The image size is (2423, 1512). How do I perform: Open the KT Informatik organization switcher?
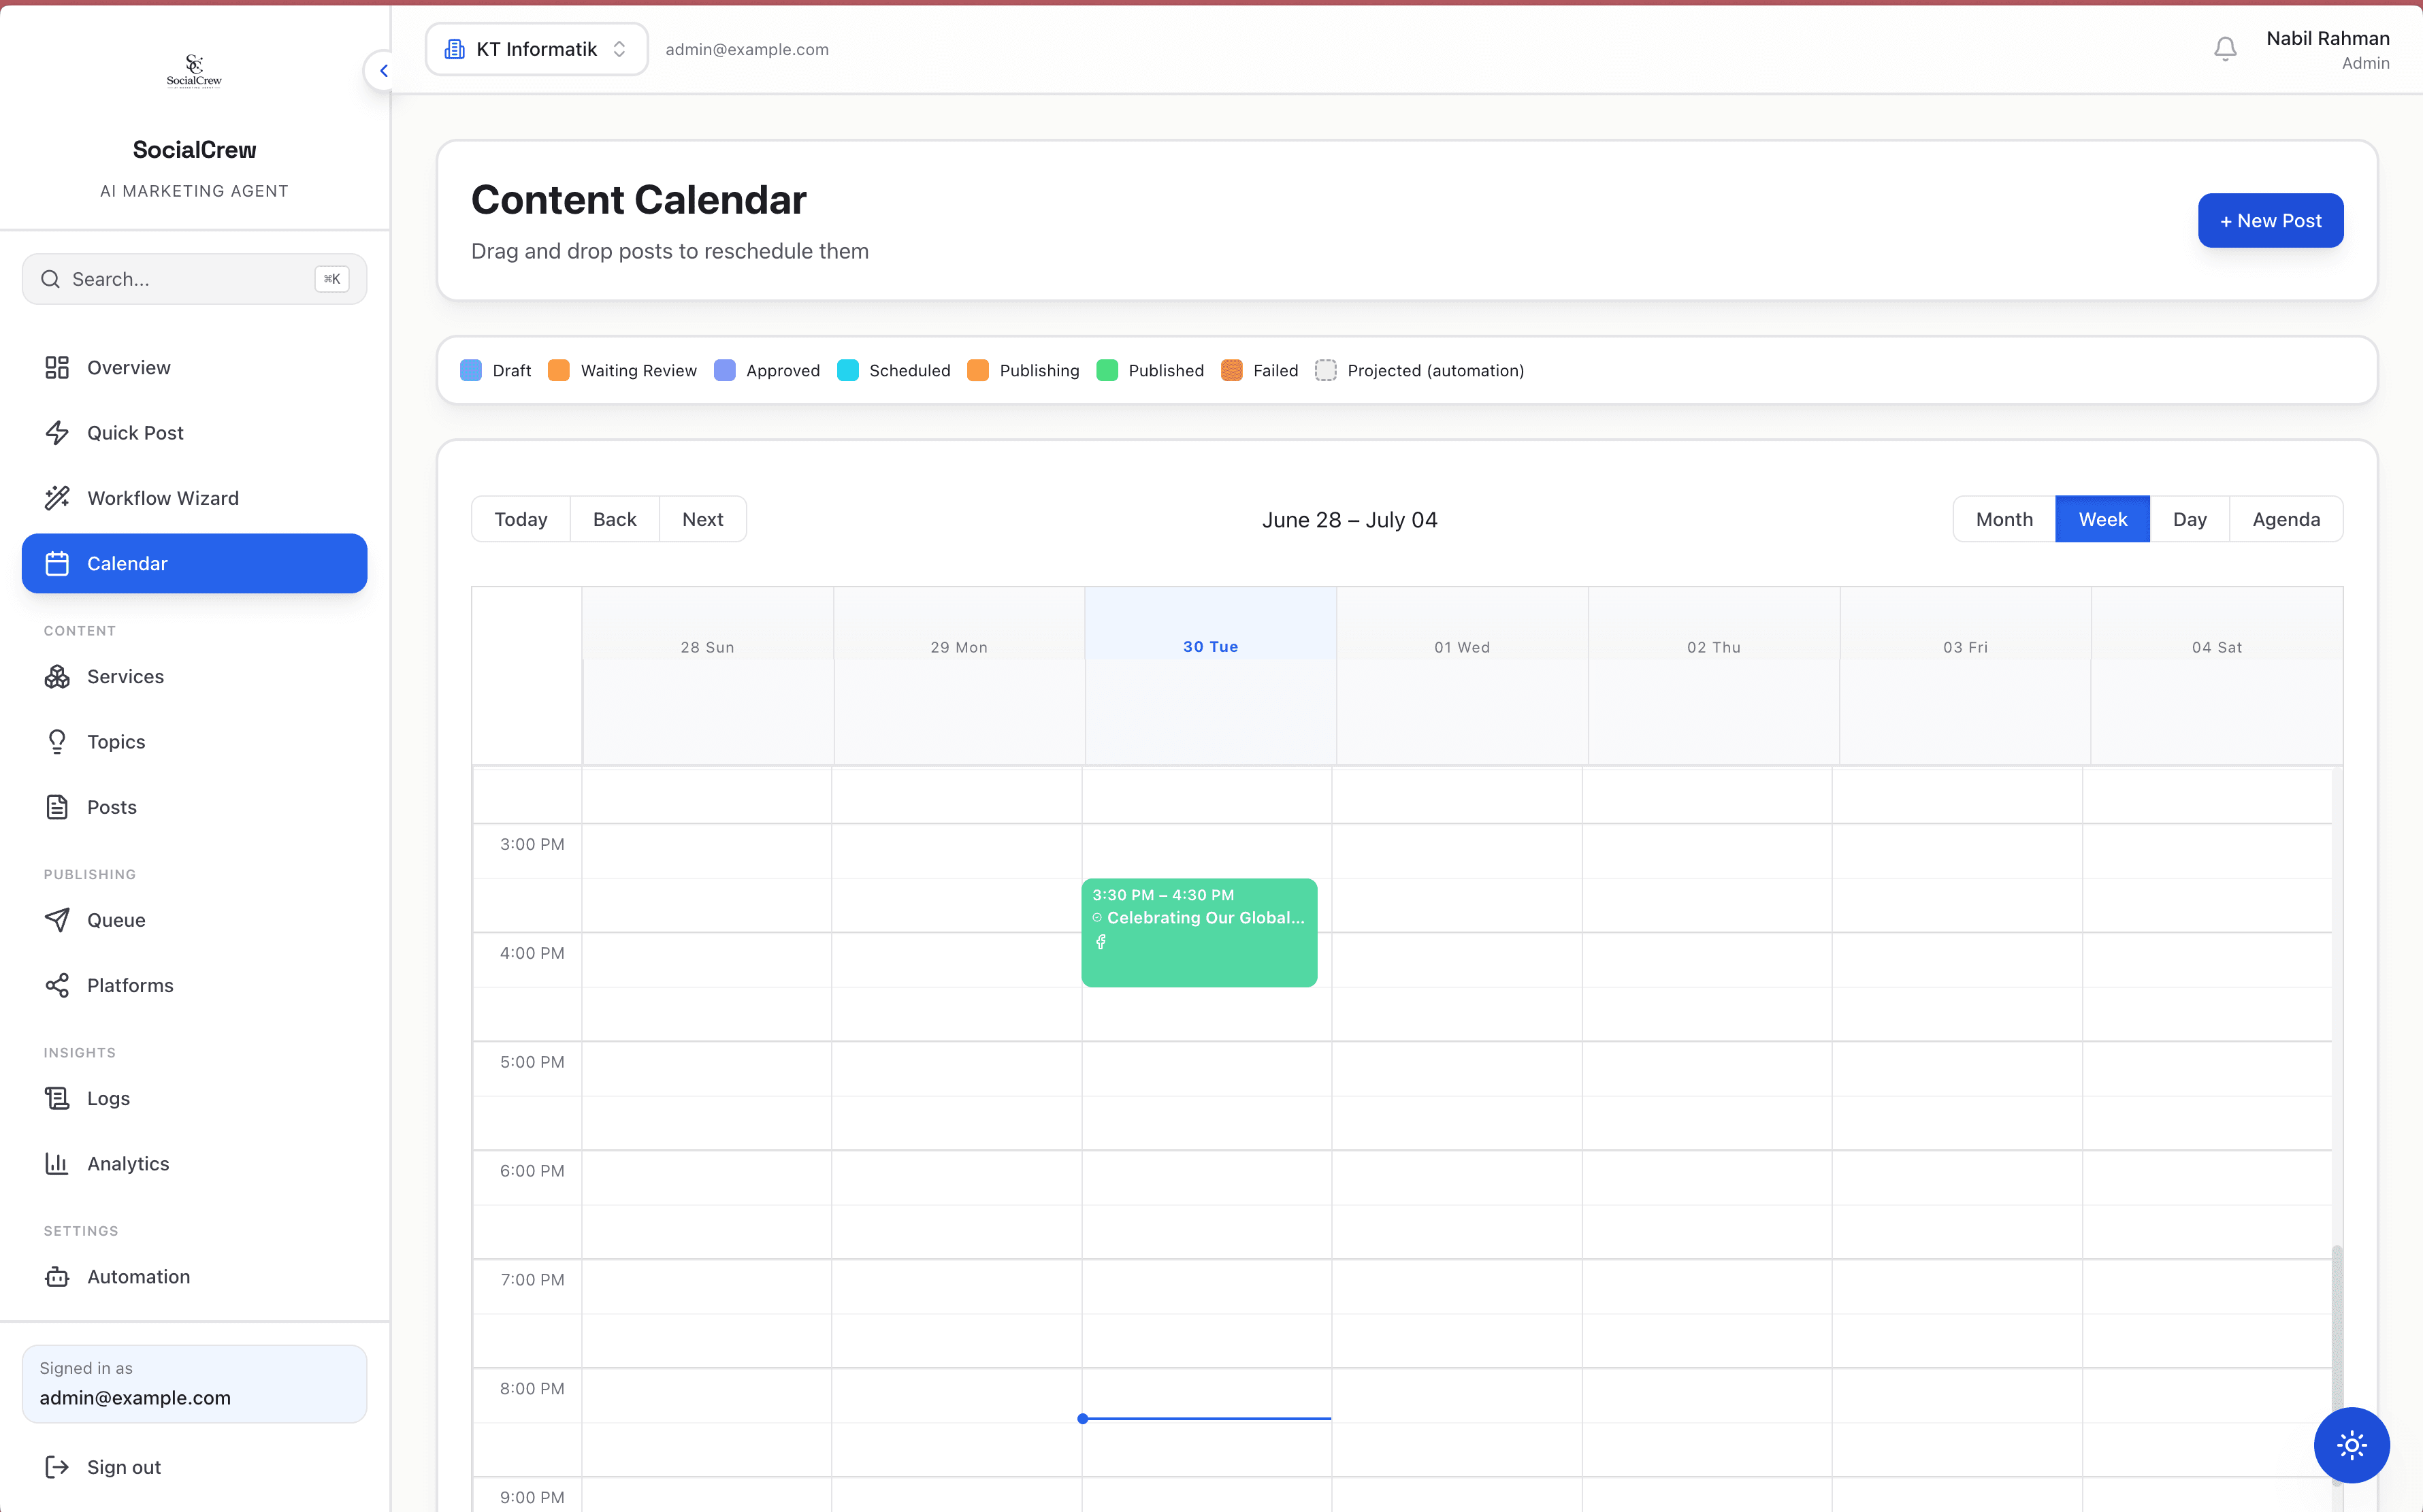(x=536, y=49)
